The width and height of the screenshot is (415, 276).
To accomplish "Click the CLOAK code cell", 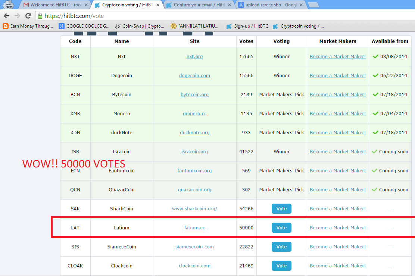I will pyautogui.click(x=75, y=266).
